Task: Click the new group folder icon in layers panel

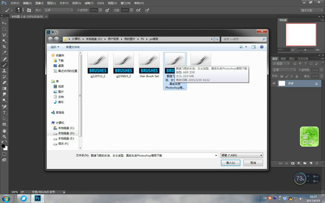Action: click(x=305, y=163)
